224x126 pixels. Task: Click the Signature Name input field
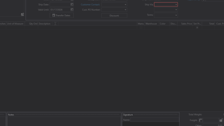[155, 120]
